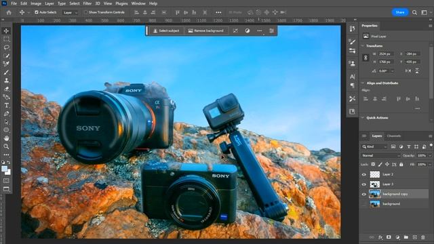Create a new group folder icon
Image resolution: width=434 pixels, height=244 pixels.
[x=406, y=237]
